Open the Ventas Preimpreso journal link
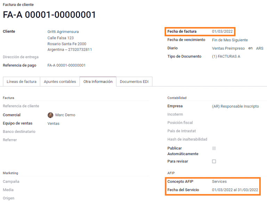Image resolution: width=267 pixels, height=203 pixels. (228, 48)
